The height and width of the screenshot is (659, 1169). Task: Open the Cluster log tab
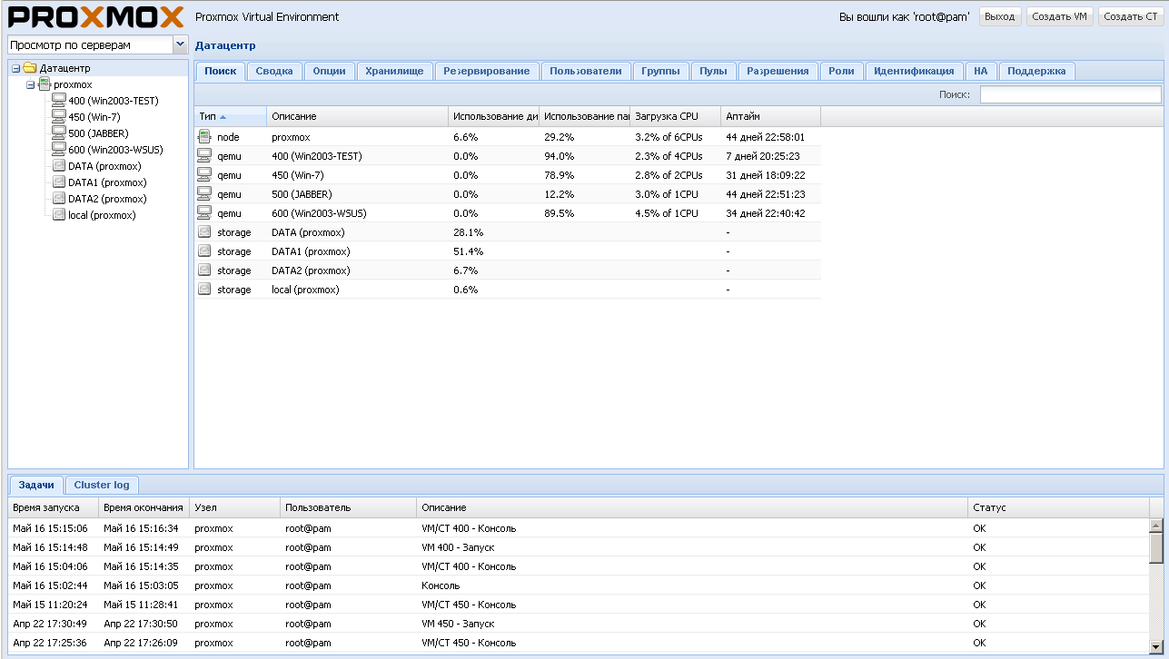pyautogui.click(x=102, y=485)
